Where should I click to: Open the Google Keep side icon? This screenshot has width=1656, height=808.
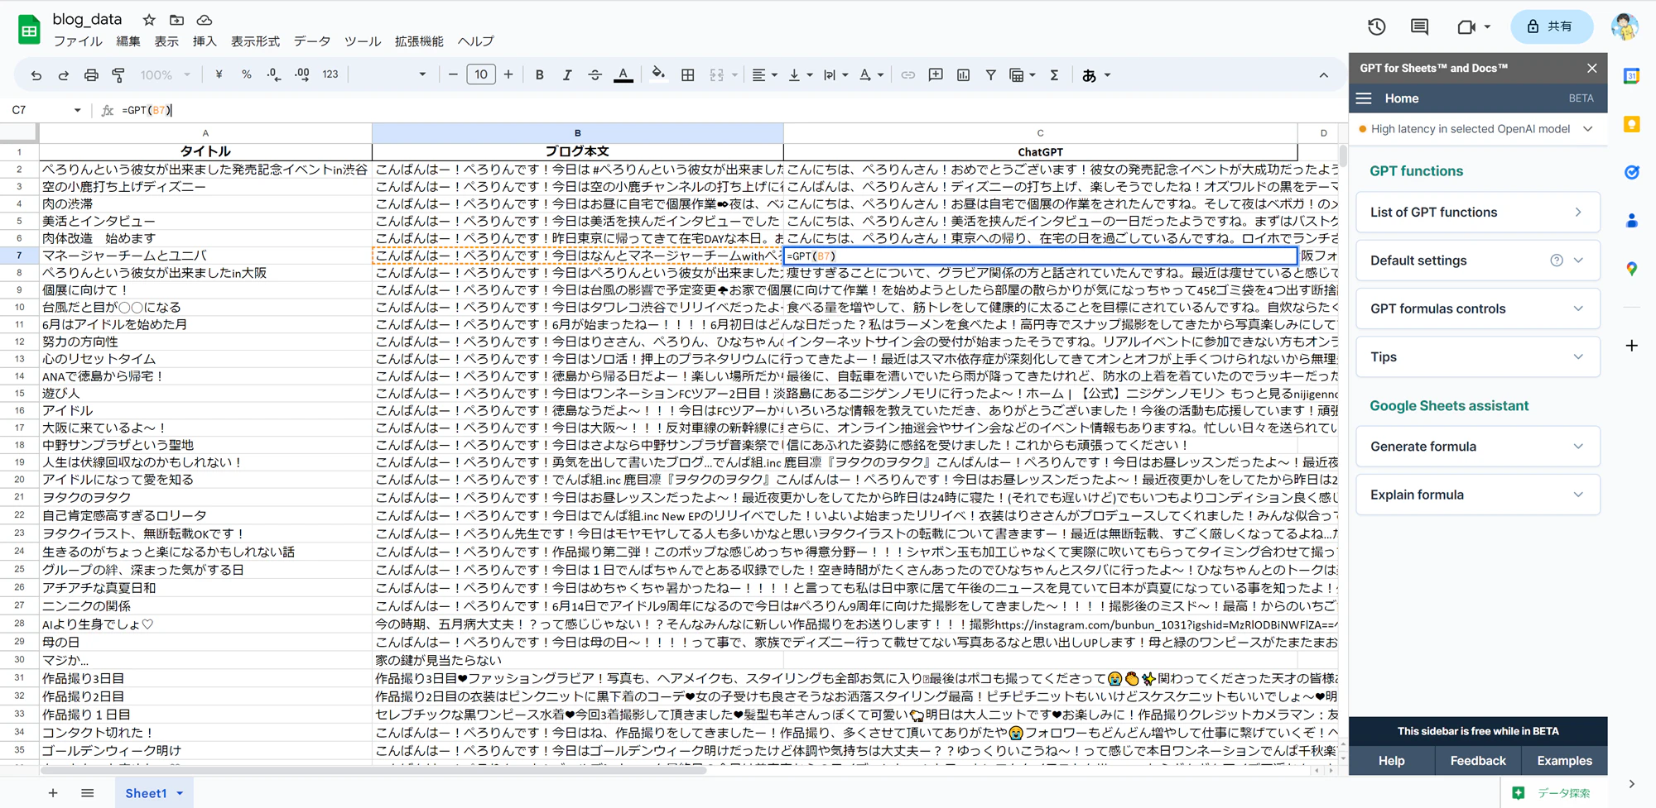1631,124
